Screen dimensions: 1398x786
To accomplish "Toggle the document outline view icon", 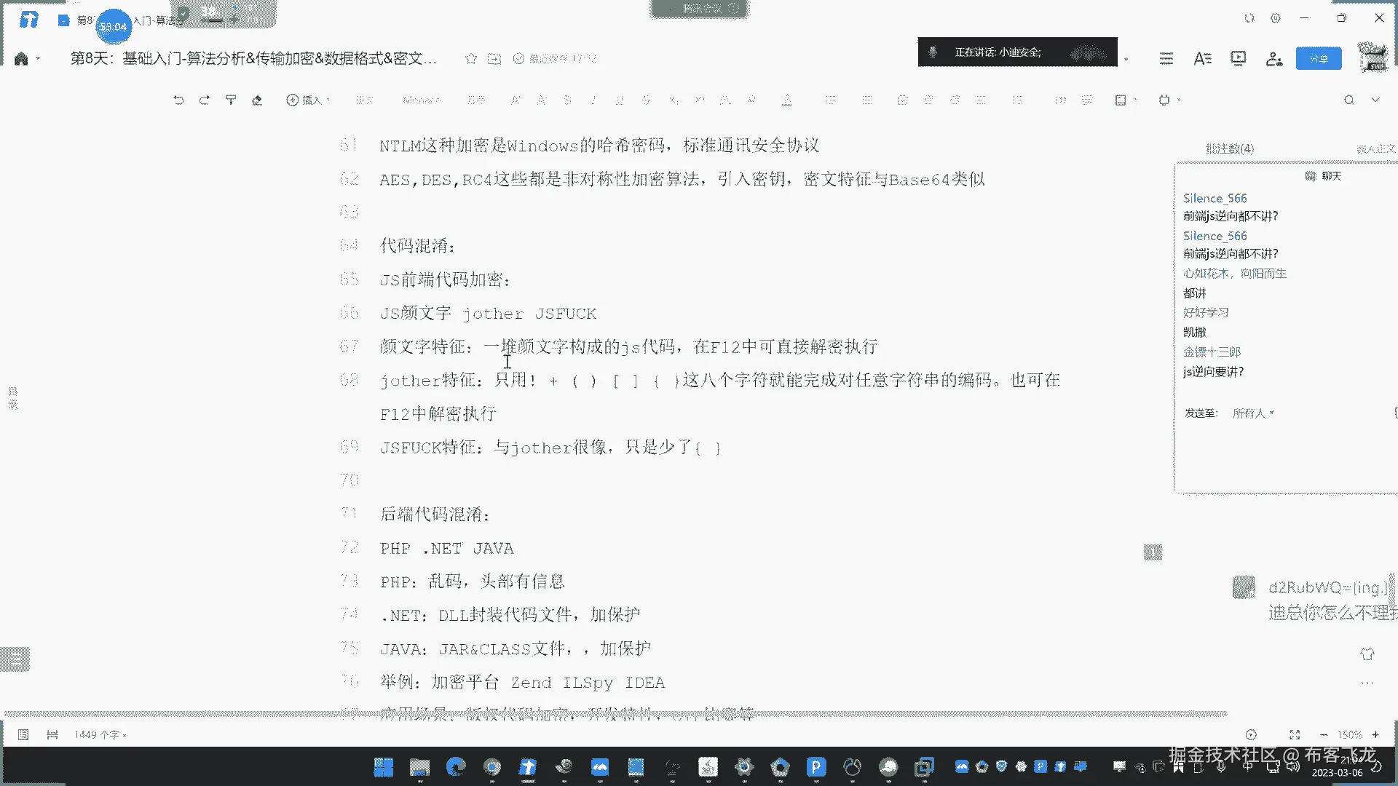I will coord(23,735).
